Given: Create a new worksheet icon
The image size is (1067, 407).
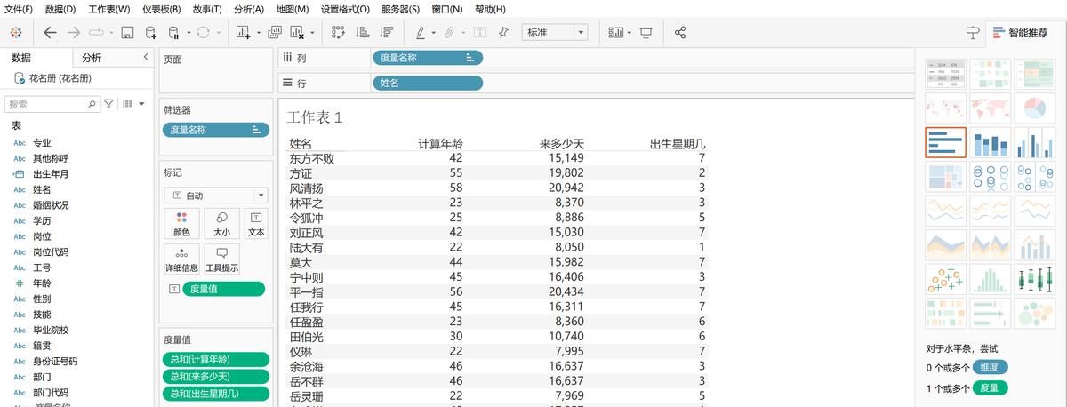Looking at the screenshot, I should (244, 33).
